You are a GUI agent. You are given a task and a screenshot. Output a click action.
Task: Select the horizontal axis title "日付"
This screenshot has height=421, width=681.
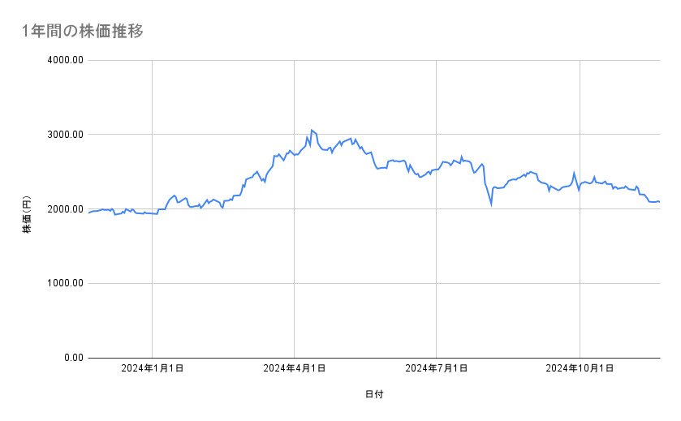pyautogui.click(x=374, y=394)
